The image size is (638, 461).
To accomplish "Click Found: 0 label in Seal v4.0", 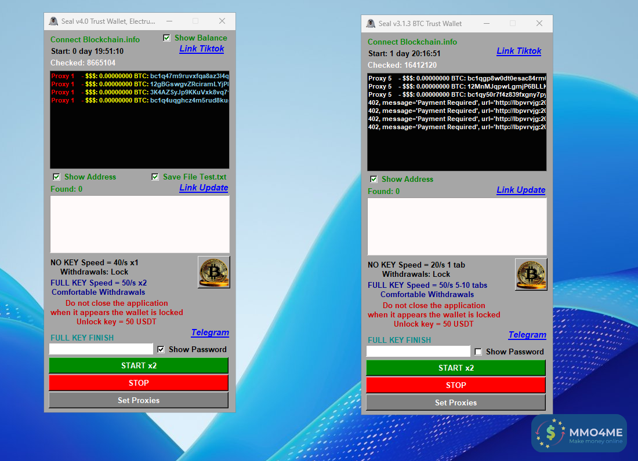I will [x=66, y=189].
